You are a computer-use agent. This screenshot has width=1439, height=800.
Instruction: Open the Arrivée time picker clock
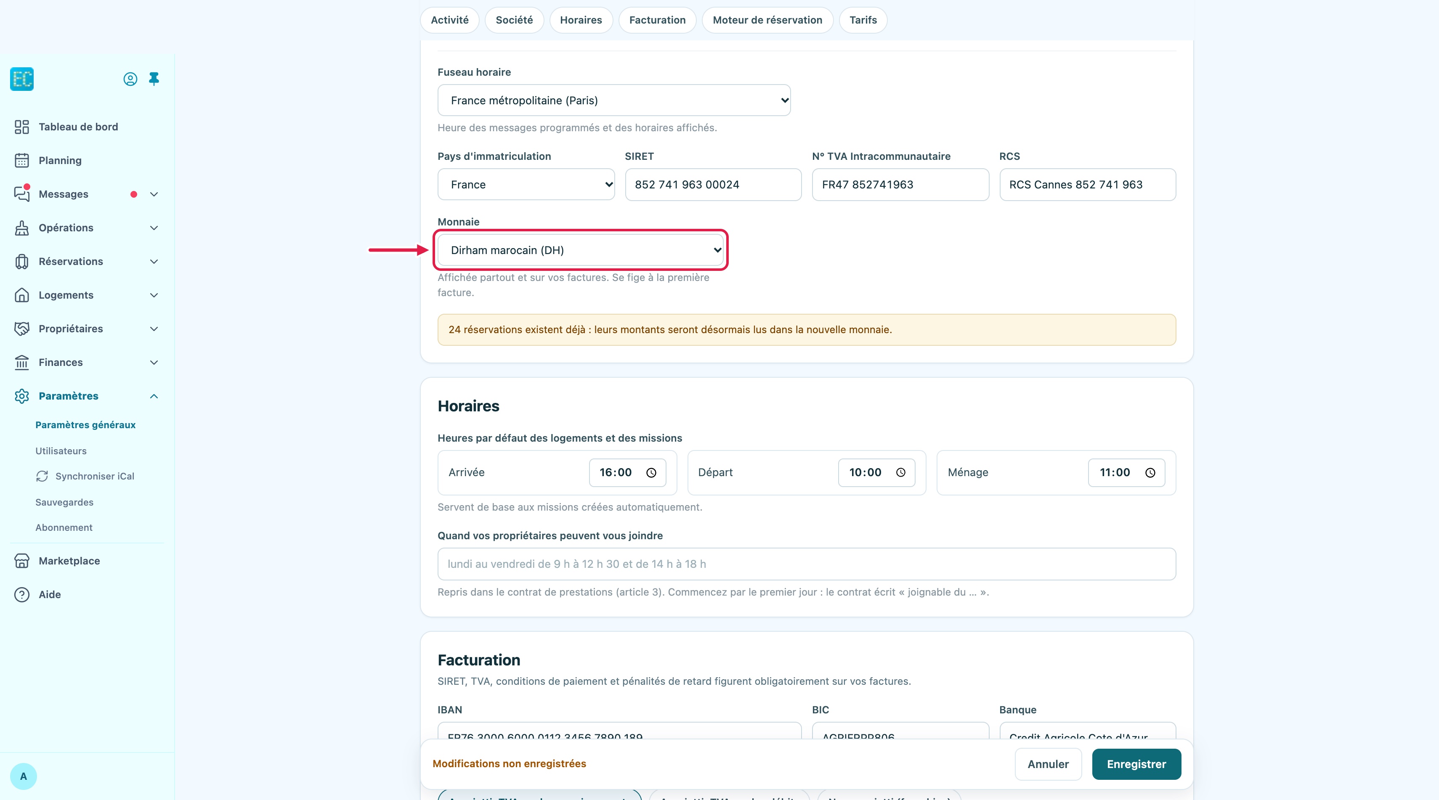click(x=651, y=473)
